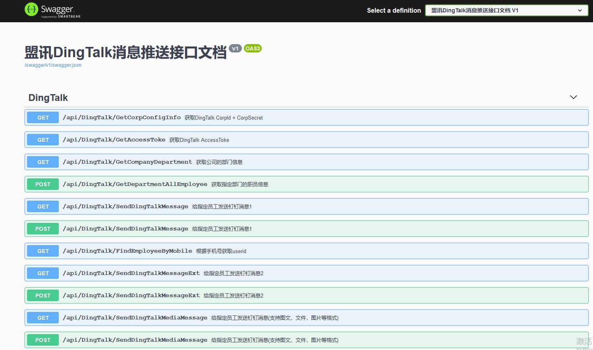This screenshot has height=350, width=593.
Task: Click the page title 盟讯DingTalk消息推送接口文档
Action: tap(126, 52)
